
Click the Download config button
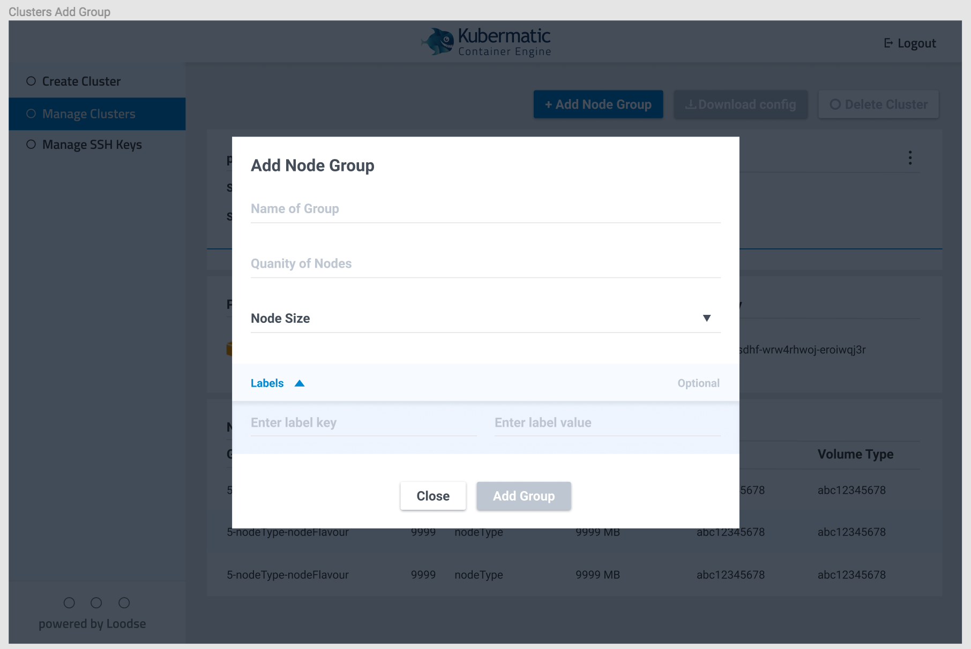tap(741, 104)
